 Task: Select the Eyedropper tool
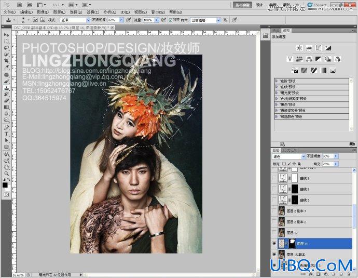tap(6, 68)
